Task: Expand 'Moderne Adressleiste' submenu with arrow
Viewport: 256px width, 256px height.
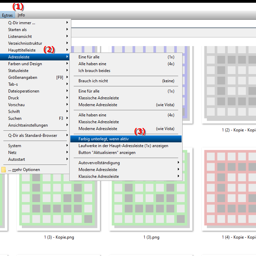Action: (126, 170)
